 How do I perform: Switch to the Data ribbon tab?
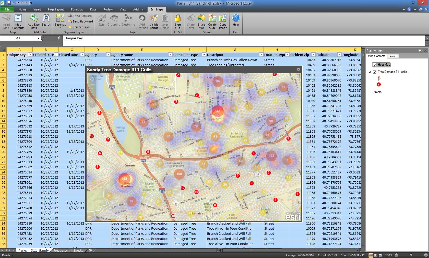tap(93, 9)
